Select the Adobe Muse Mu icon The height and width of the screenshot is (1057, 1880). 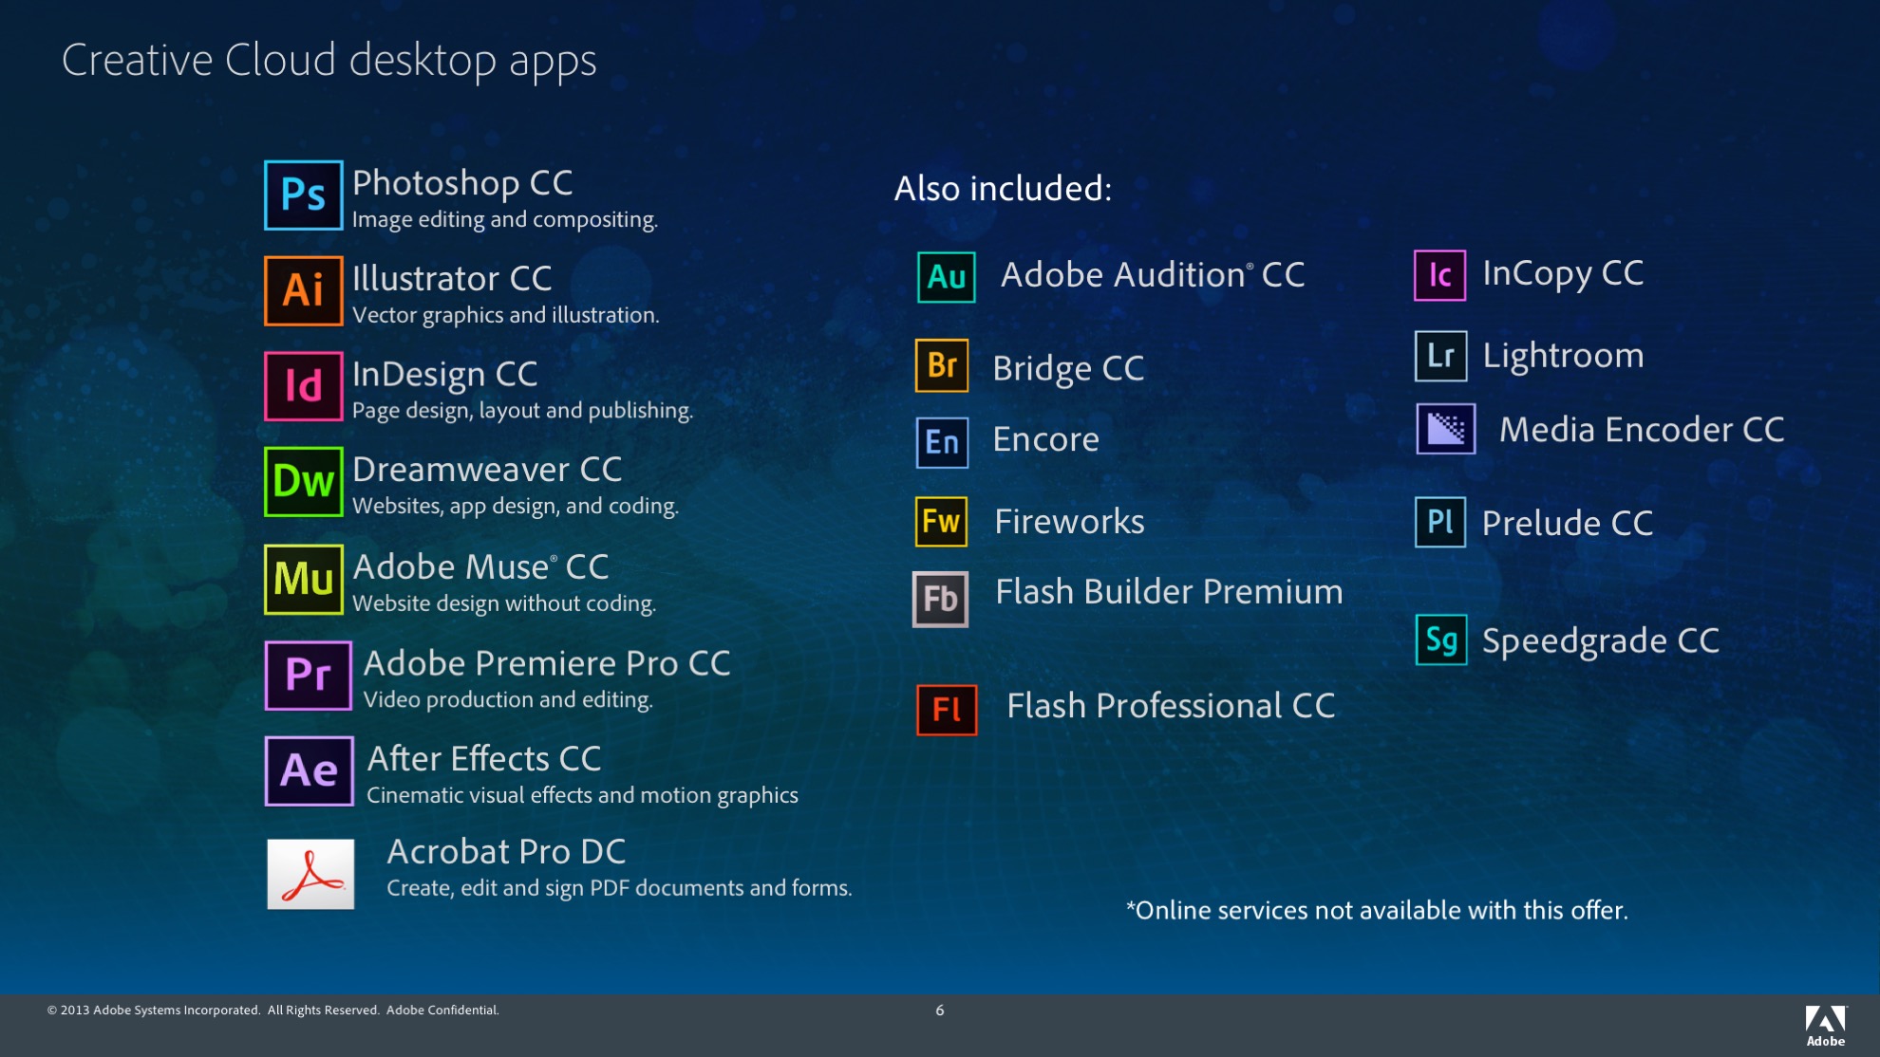(303, 579)
